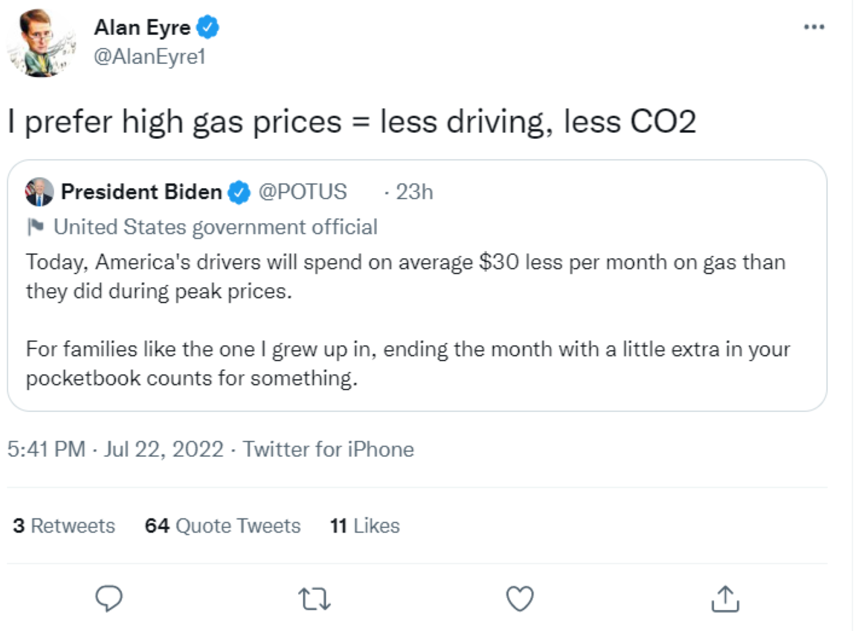This screenshot has height=631, width=863.
Task: Click the retweet icon below the tweet
Action: 314,599
